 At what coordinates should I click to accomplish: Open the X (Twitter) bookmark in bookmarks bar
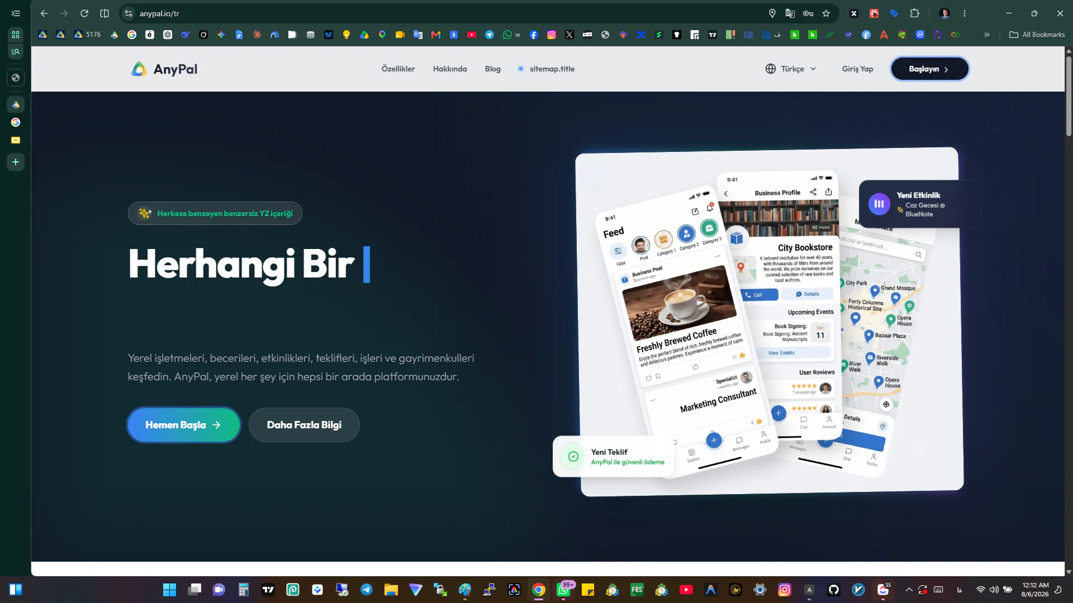[x=569, y=35]
